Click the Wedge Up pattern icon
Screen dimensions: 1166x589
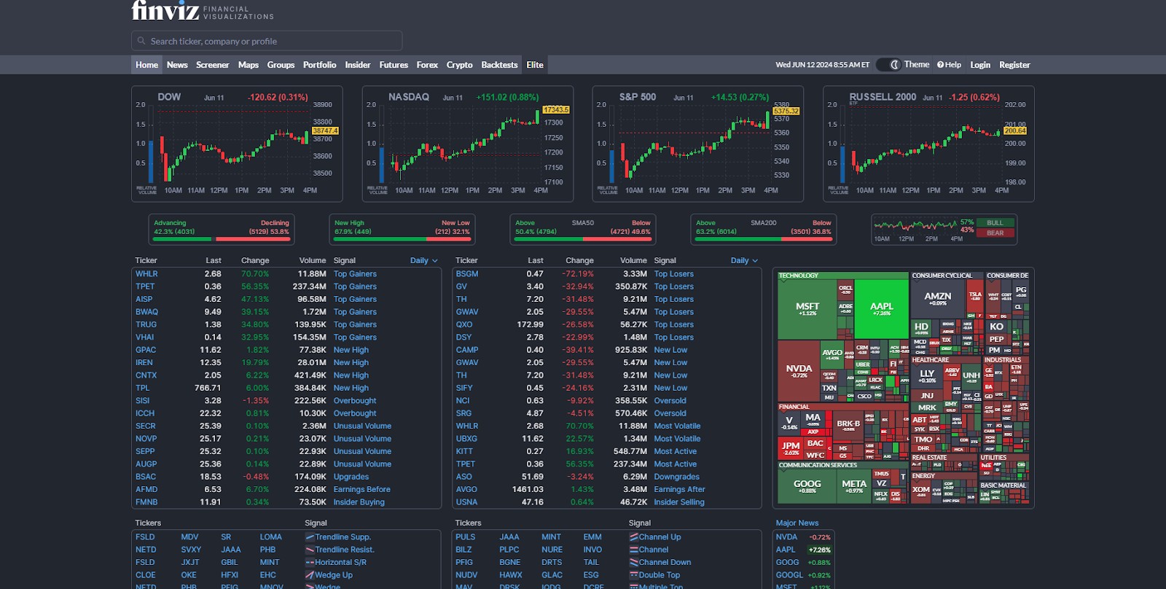point(310,575)
